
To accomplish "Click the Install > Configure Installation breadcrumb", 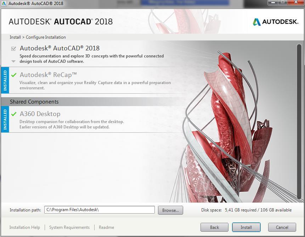I will [x=38, y=37].
